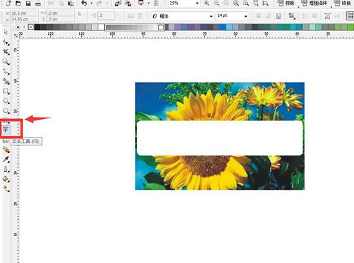Open the undo history dropdown arrow
Viewport: 354px width, 263px height.
(91, 3)
